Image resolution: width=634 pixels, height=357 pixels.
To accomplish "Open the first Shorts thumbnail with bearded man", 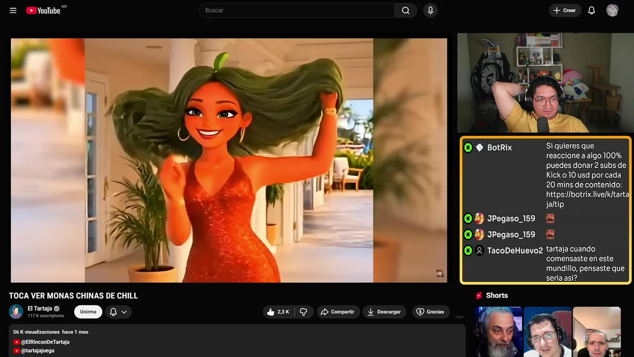I will (498, 332).
